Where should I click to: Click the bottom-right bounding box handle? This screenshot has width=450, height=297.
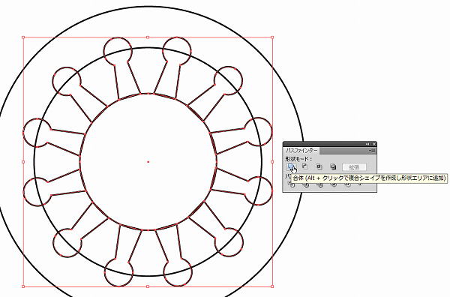(272, 286)
